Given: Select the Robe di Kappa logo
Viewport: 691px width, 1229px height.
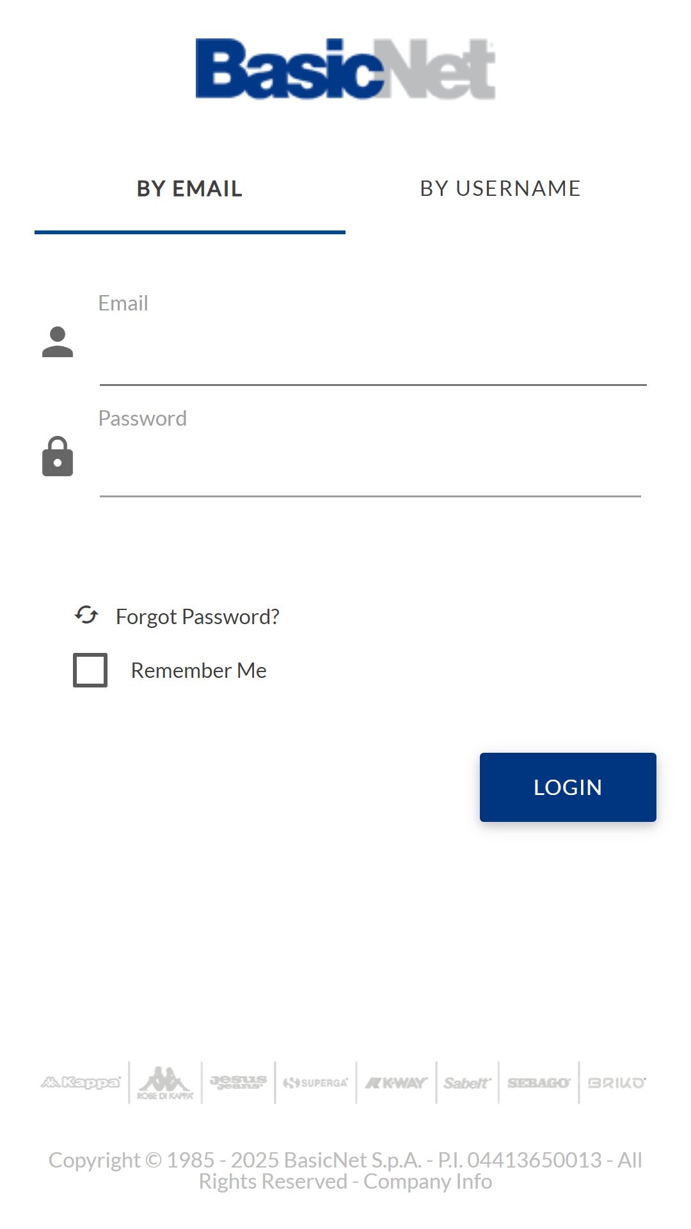Looking at the screenshot, I should tap(165, 1083).
